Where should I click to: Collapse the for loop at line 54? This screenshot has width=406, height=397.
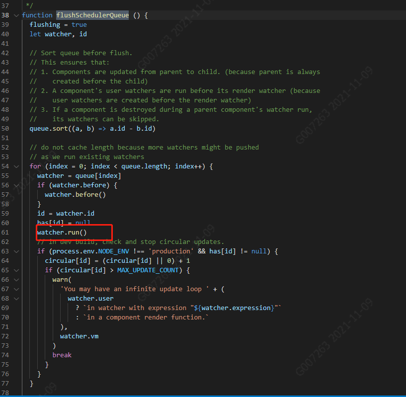16,166
